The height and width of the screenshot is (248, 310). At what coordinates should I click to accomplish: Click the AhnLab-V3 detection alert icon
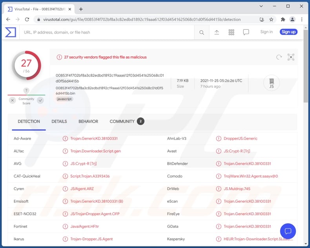pos(219,138)
